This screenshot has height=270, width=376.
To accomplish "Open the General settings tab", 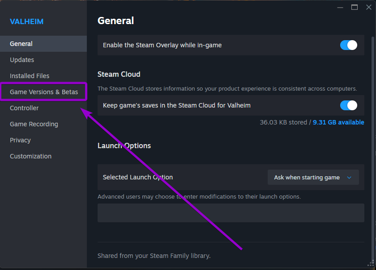I will pyautogui.click(x=43, y=44).
